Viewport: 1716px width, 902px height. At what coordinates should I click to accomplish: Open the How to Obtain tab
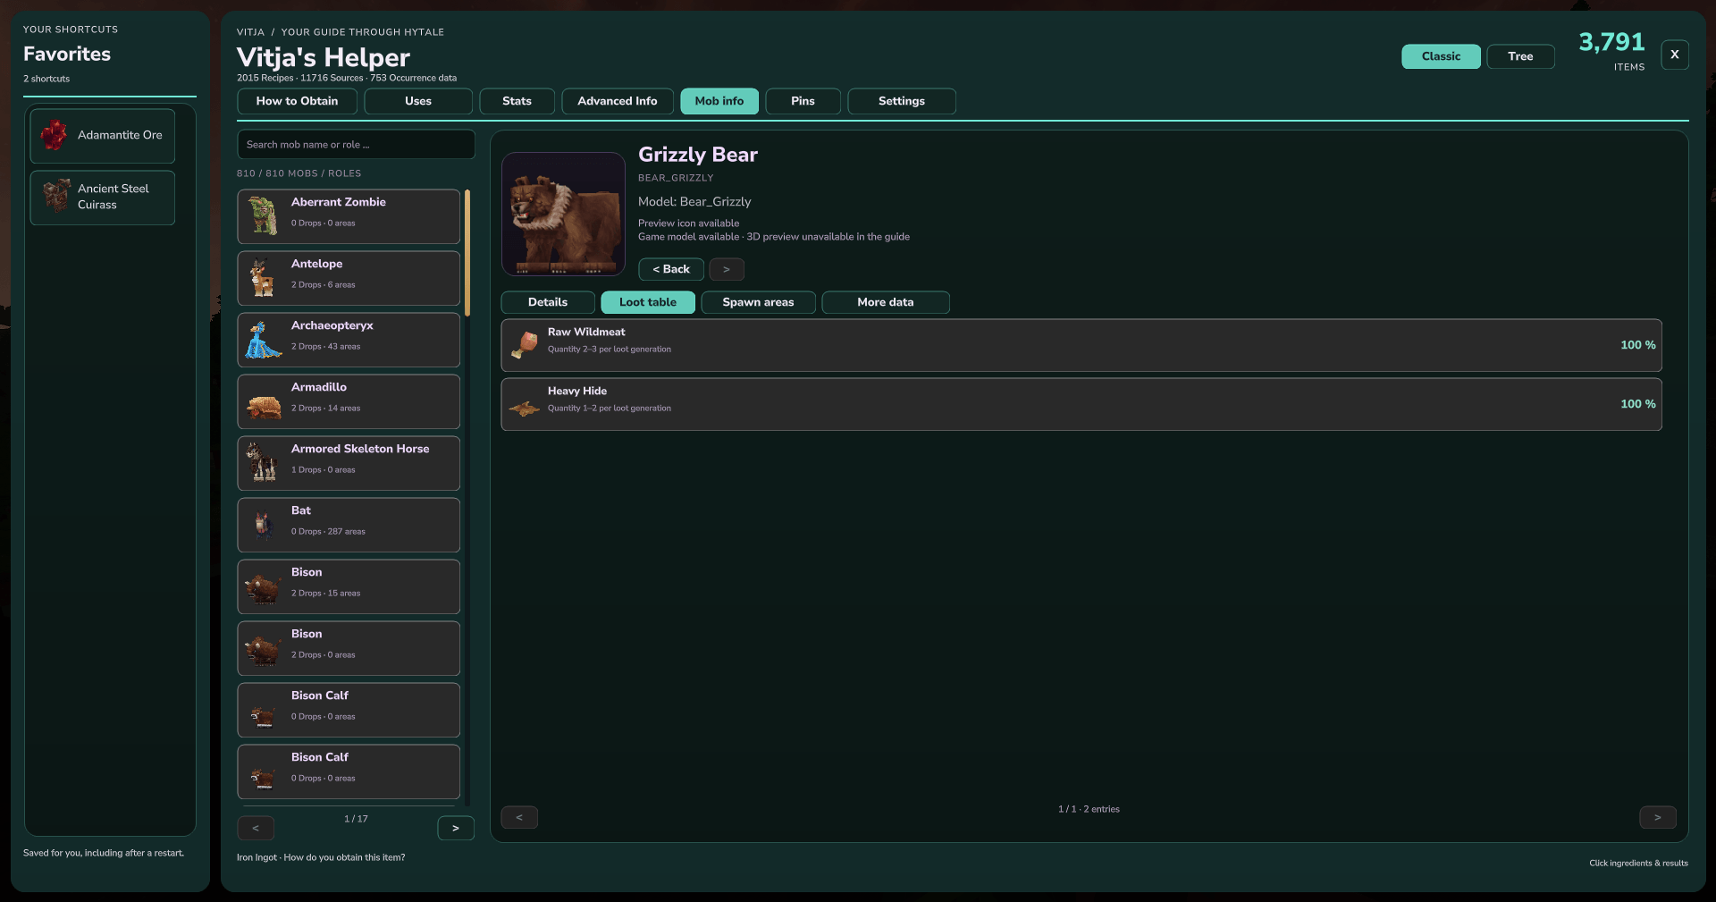(297, 101)
